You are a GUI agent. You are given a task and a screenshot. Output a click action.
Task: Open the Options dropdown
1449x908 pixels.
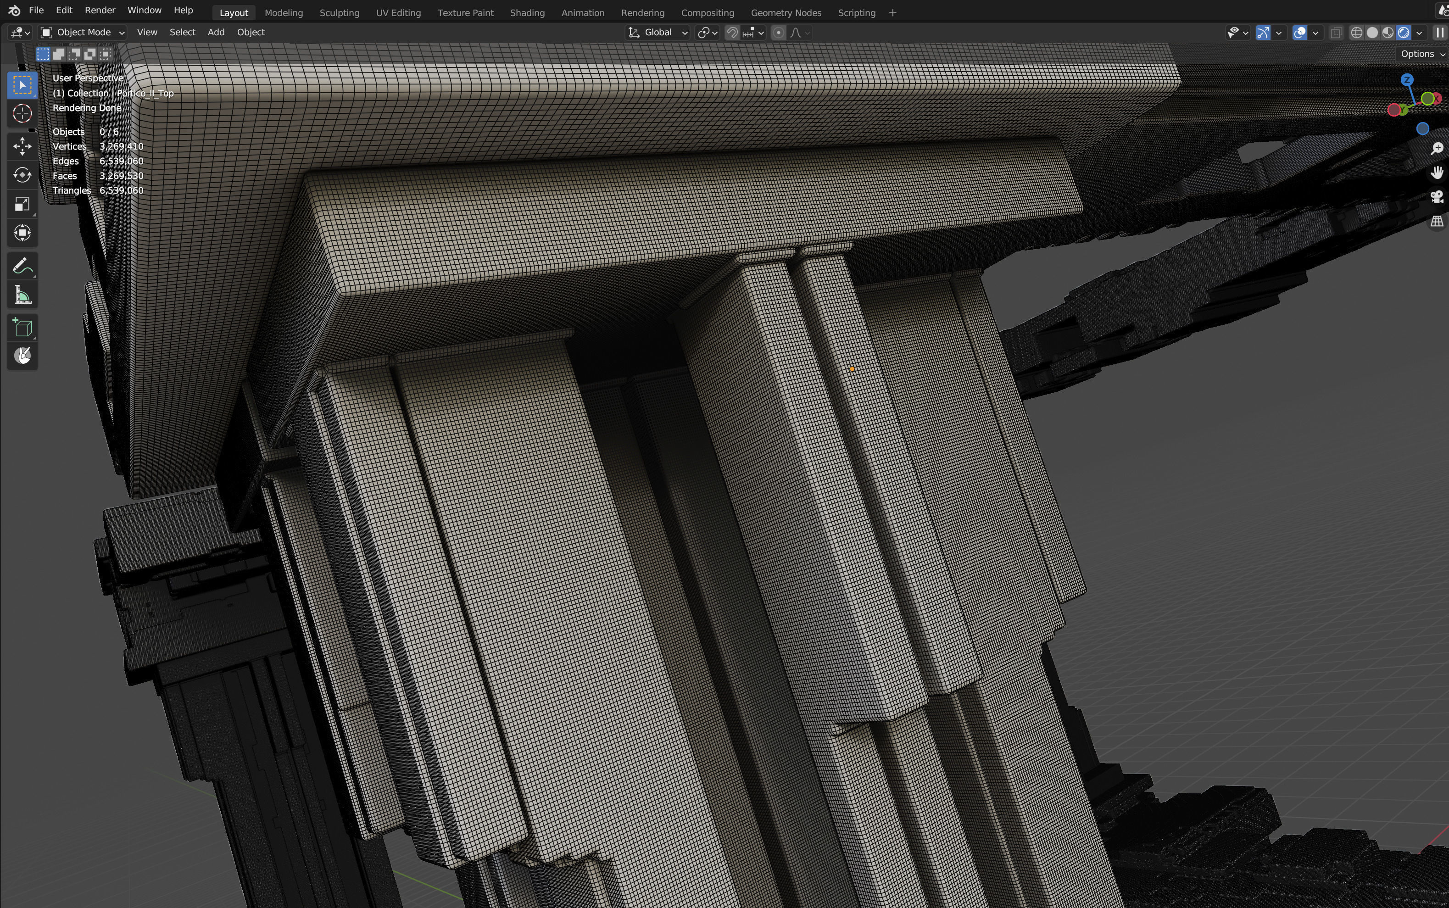(x=1422, y=54)
